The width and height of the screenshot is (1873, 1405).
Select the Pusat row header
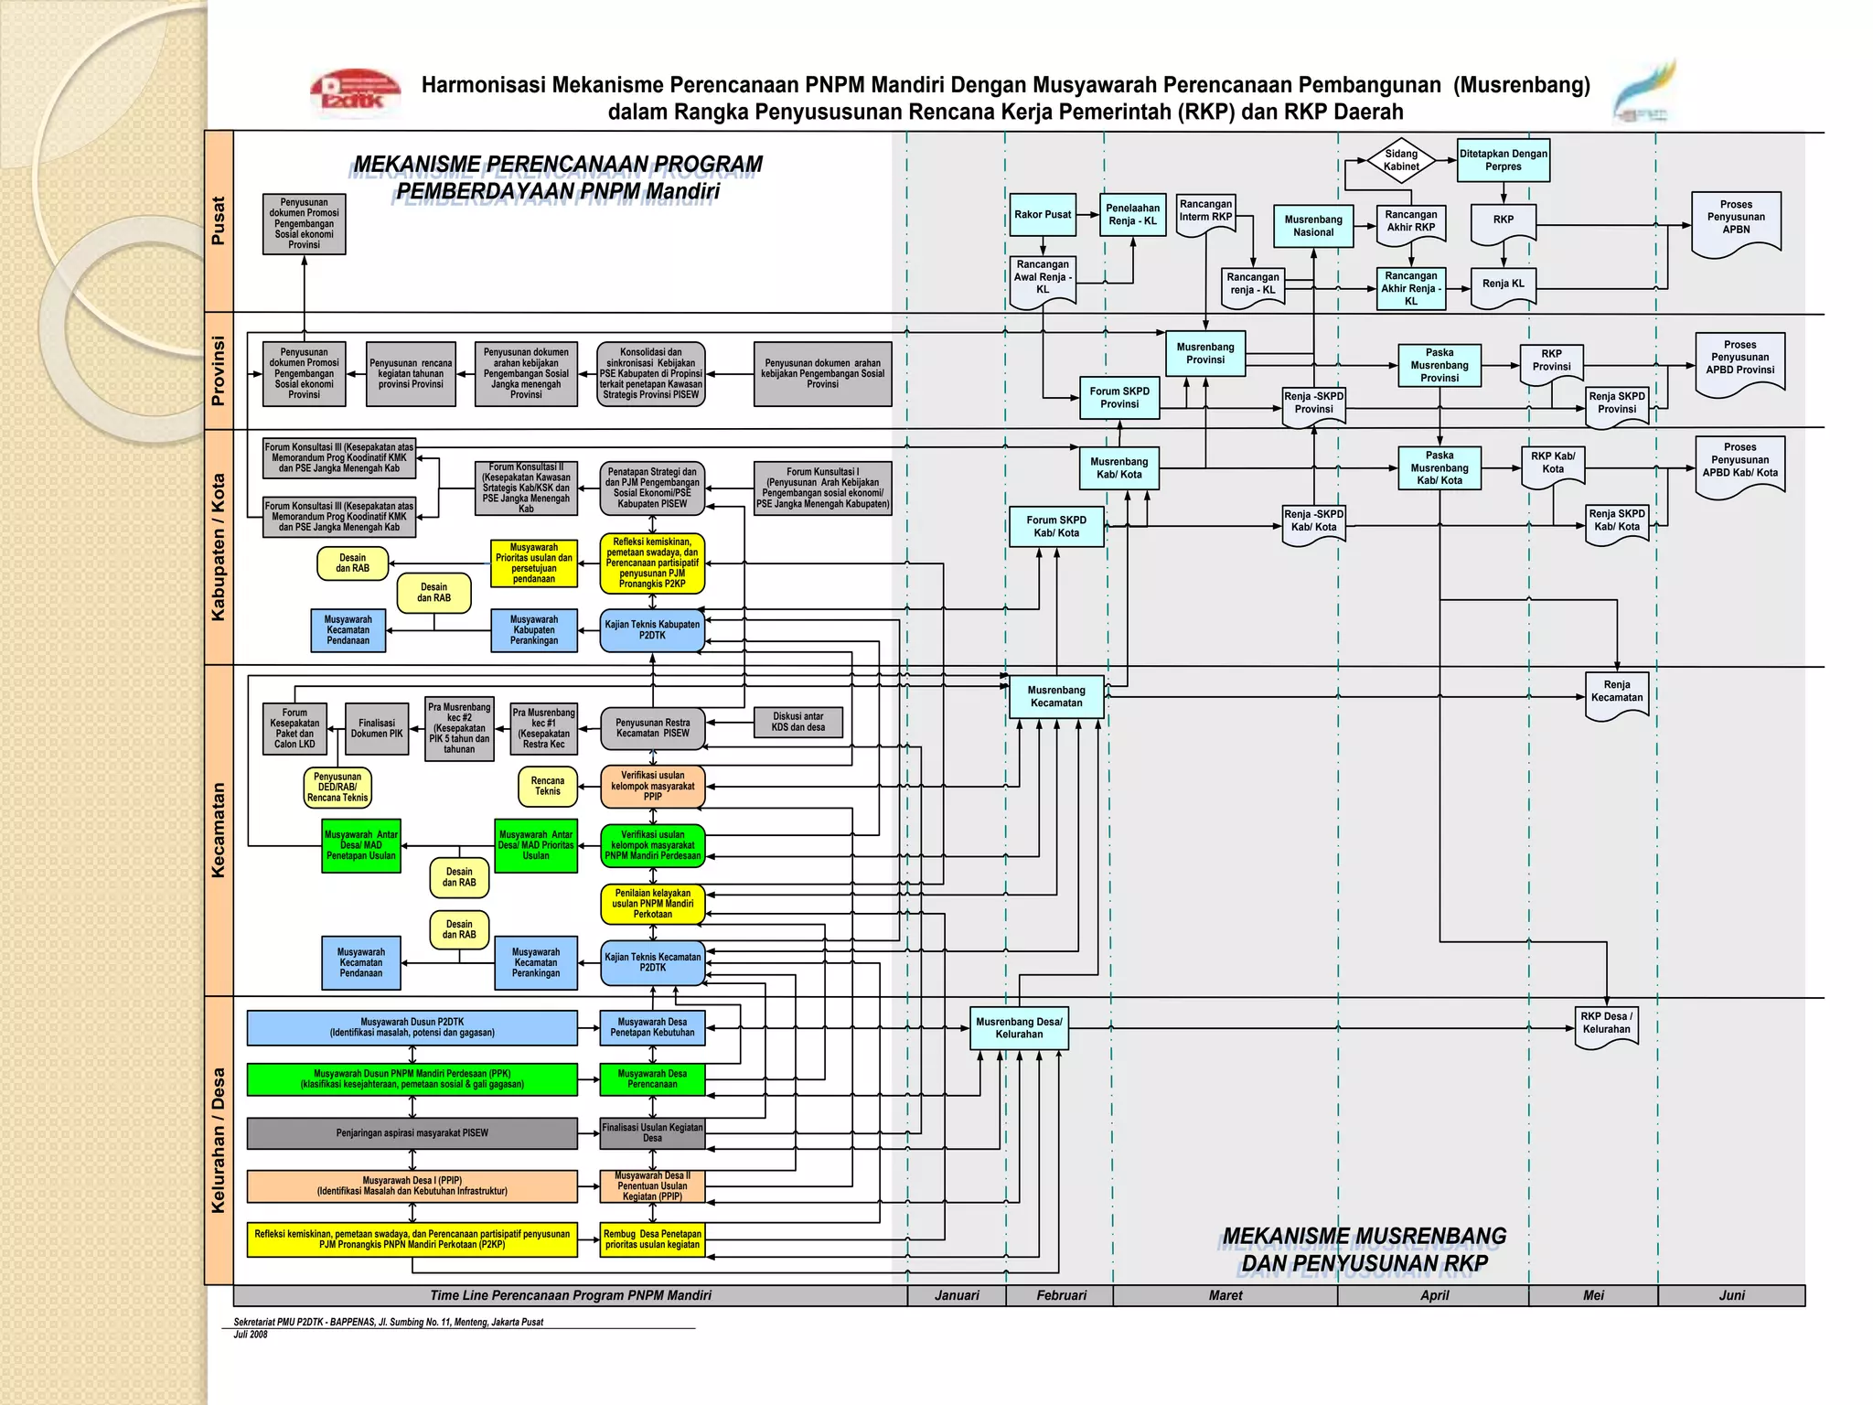point(219,221)
